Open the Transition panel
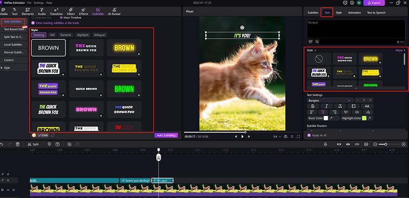 [56, 12]
